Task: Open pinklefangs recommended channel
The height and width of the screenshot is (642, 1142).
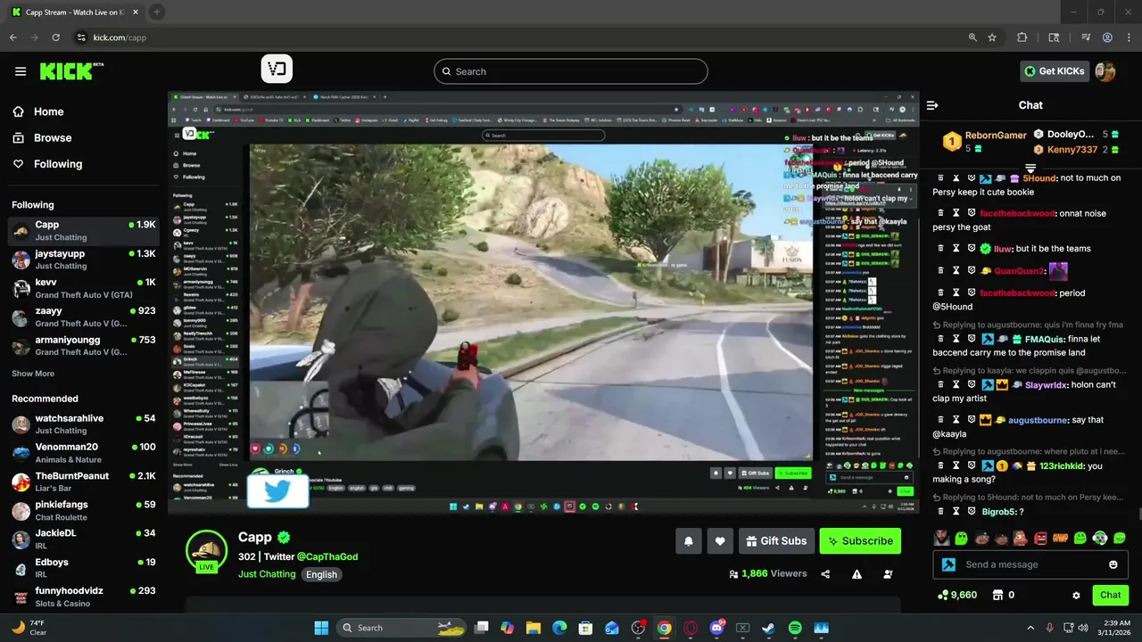Action: [84, 510]
